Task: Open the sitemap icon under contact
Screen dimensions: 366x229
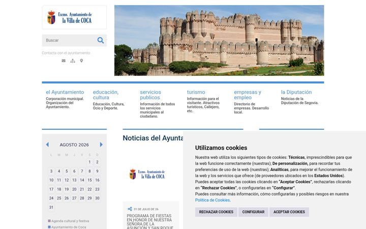Action: click(73, 61)
